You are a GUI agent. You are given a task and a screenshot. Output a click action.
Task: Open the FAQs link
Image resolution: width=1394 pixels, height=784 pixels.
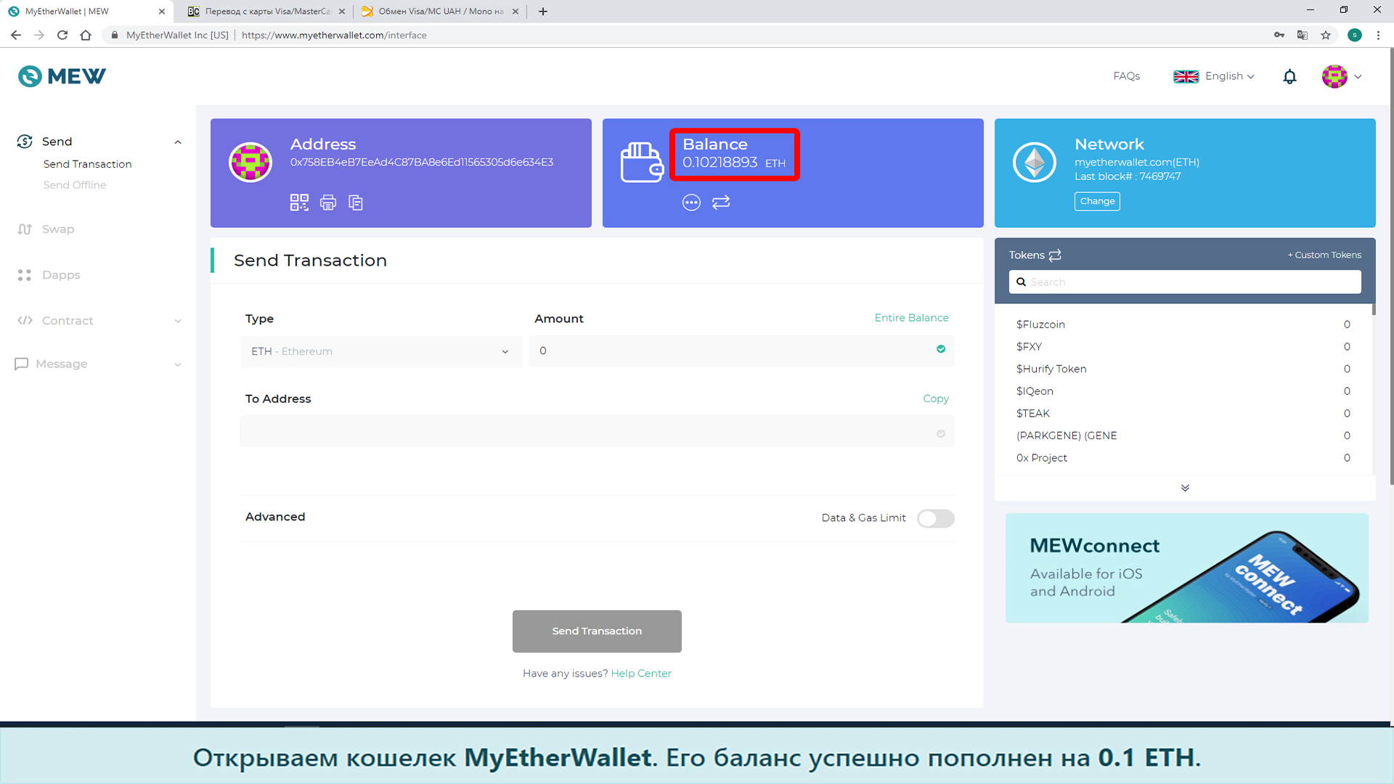pos(1126,76)
